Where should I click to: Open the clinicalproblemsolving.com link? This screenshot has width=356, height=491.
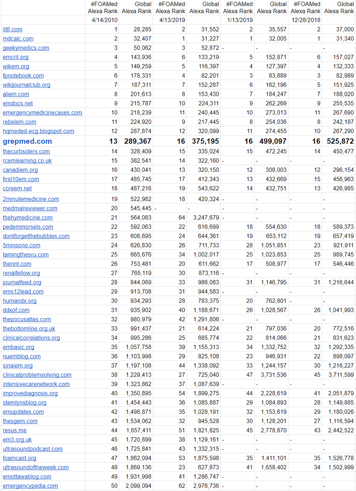click(x=37, y=375)
